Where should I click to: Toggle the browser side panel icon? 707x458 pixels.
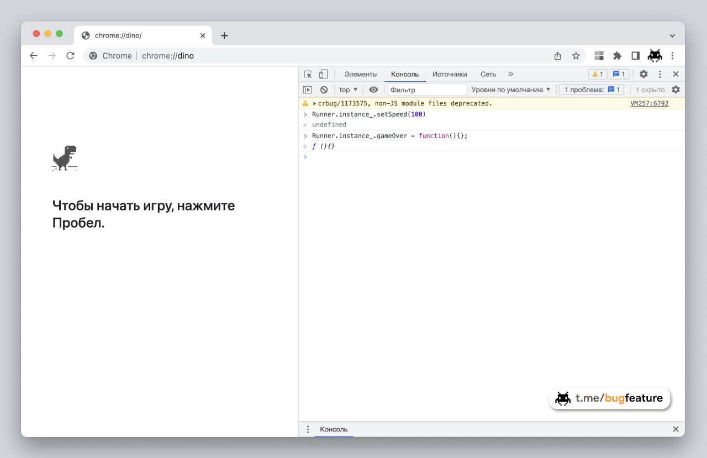pos(636,56)
